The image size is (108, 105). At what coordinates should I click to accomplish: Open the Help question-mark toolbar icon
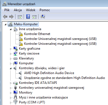pos(28,17)
